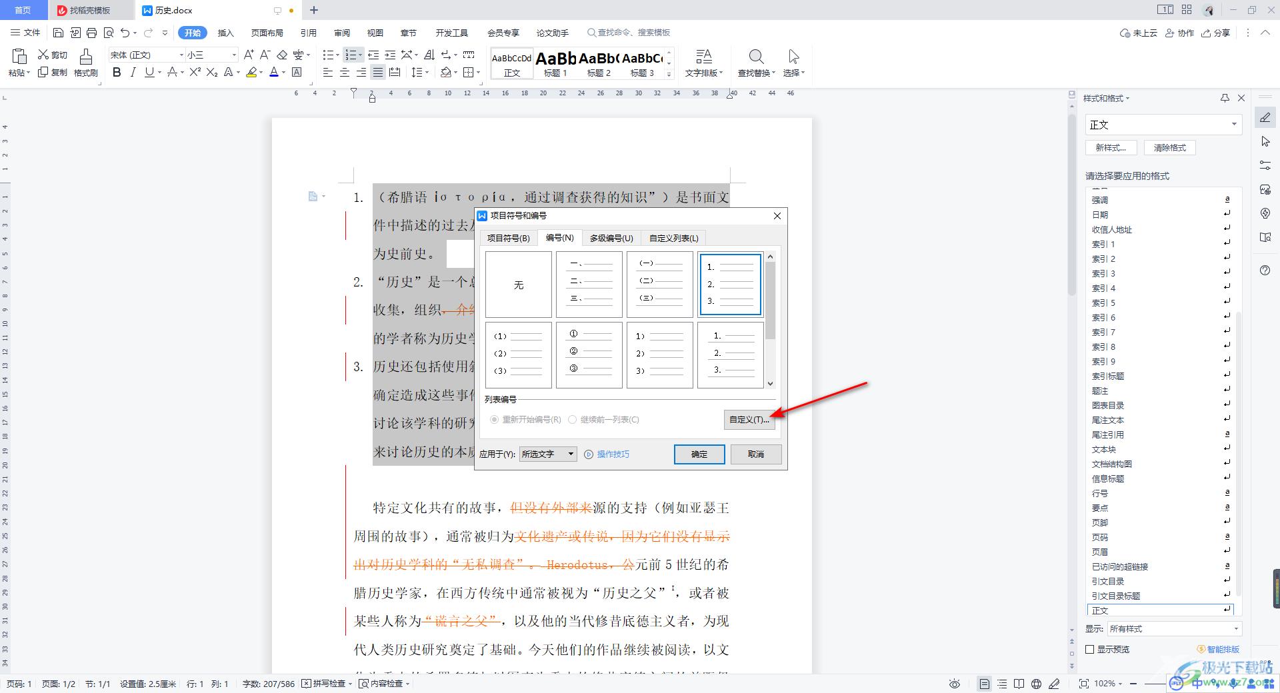1280x693 pixels.
Task: Open the Insert (插入) ribbon tab
Action: point(226,33)
